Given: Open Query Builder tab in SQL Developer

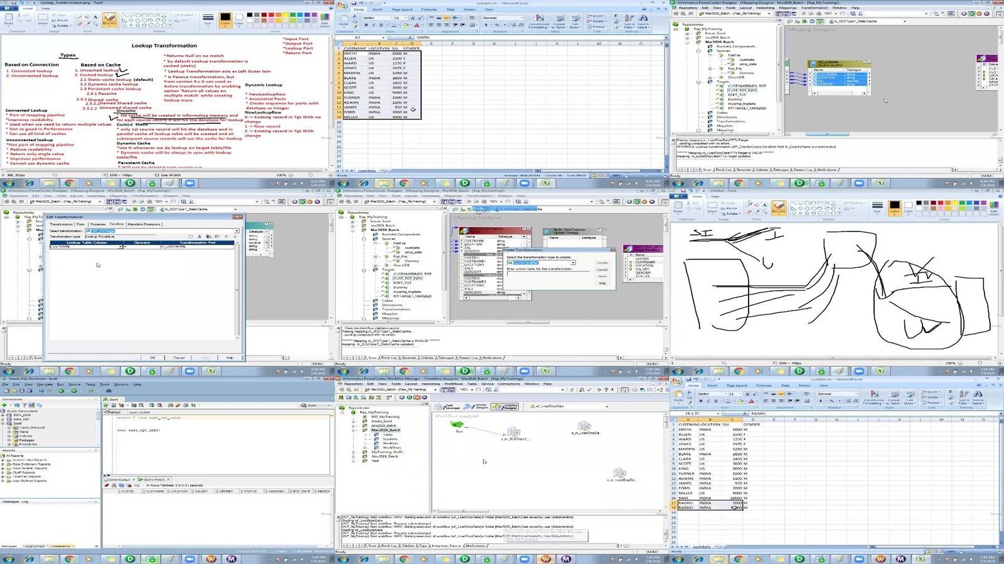Looking at the screenshot, I should click(x=139, y=412).
